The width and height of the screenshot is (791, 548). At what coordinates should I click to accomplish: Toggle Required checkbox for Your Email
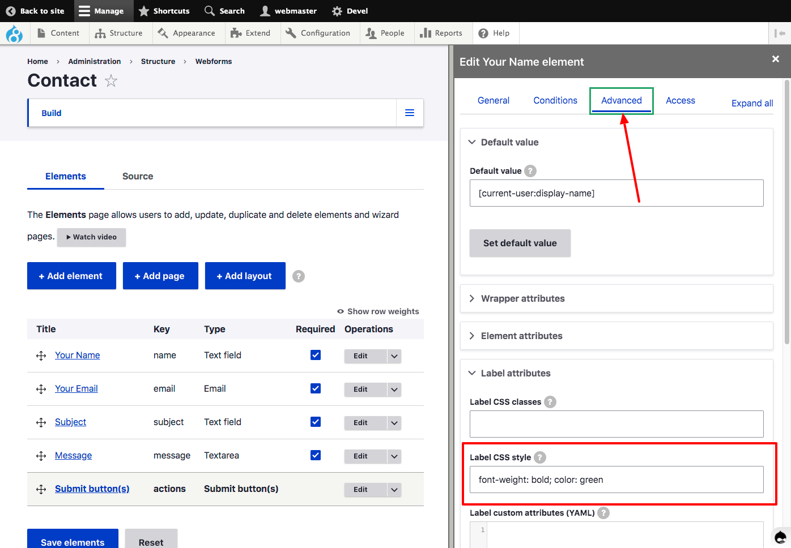click(x=316, y=388)
